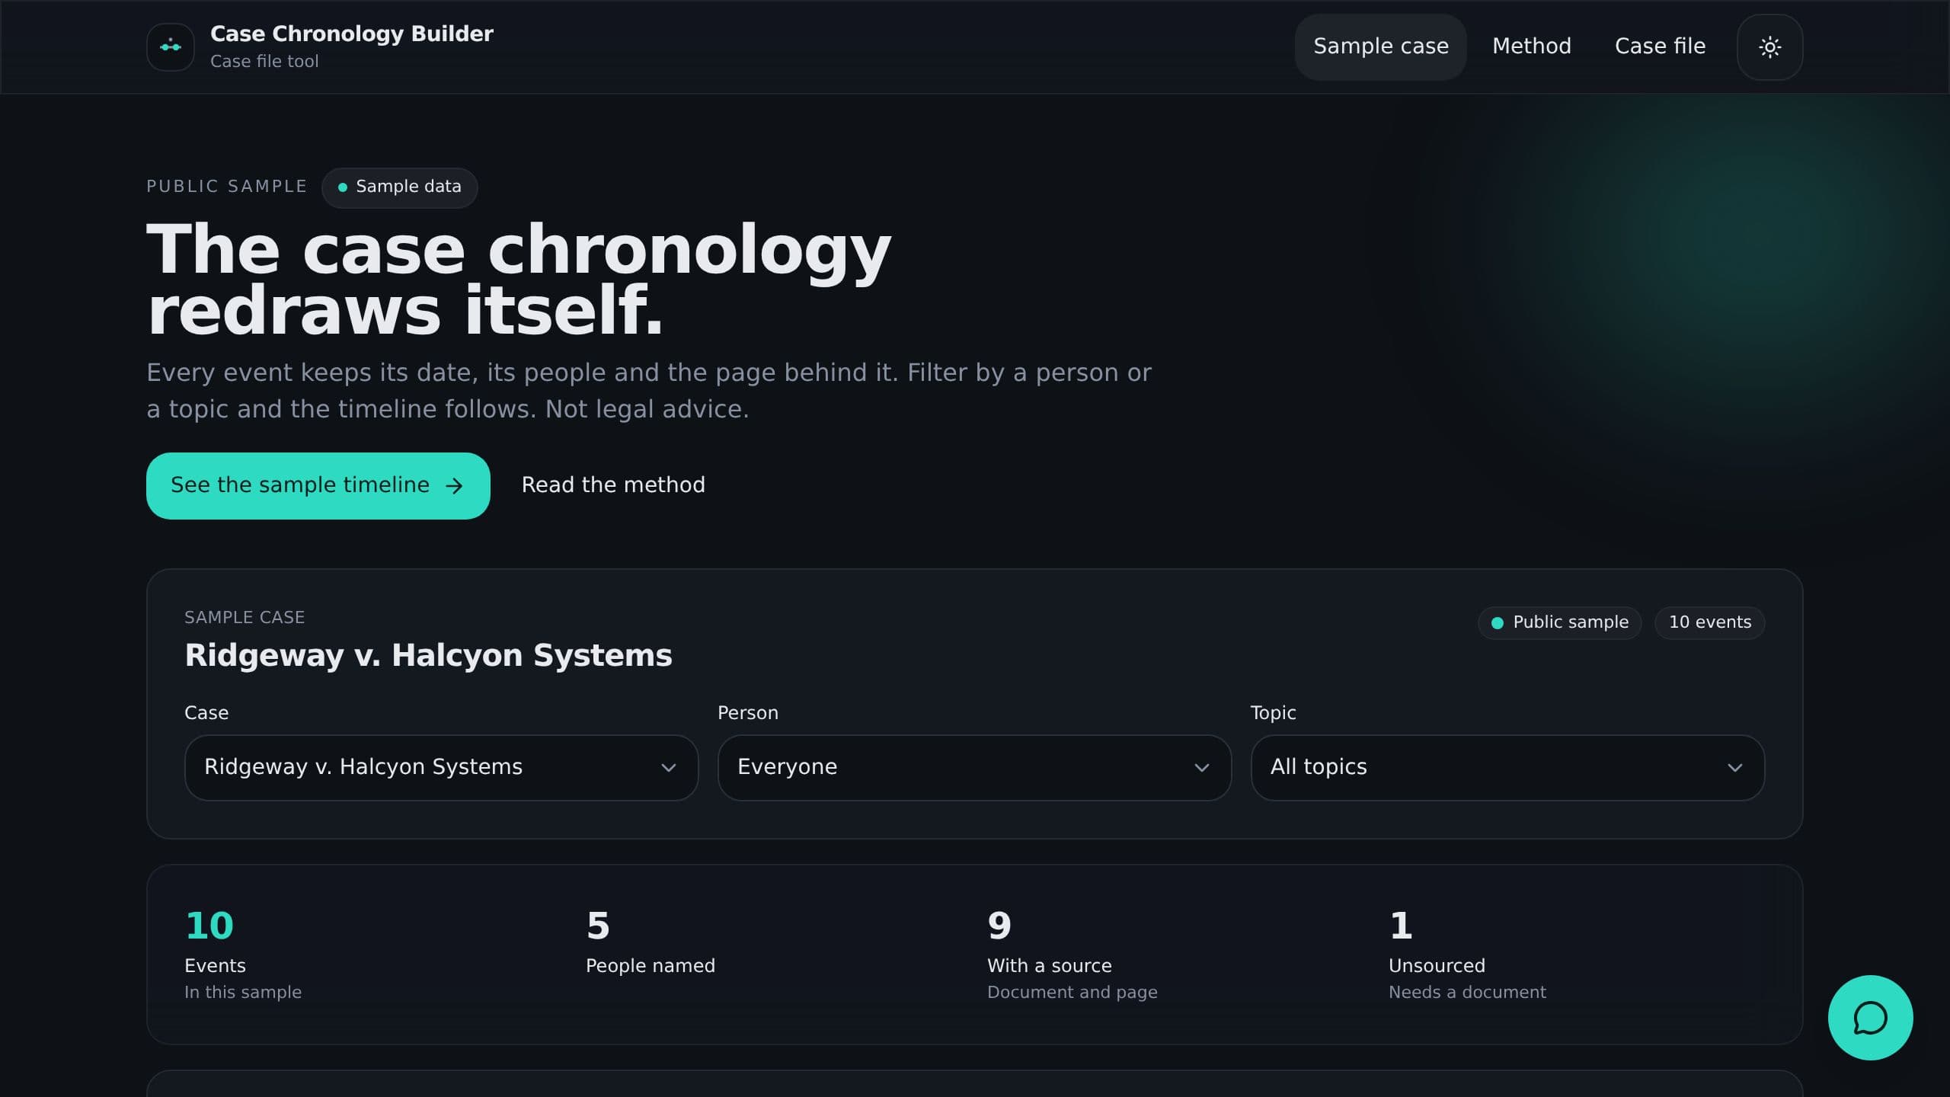Click the Public sample badge
The height and width of the screenshot is (1097, 1950).
pyautogui.click(x=1559, y=622)
